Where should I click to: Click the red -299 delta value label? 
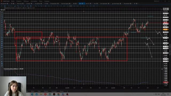(166, 82)
